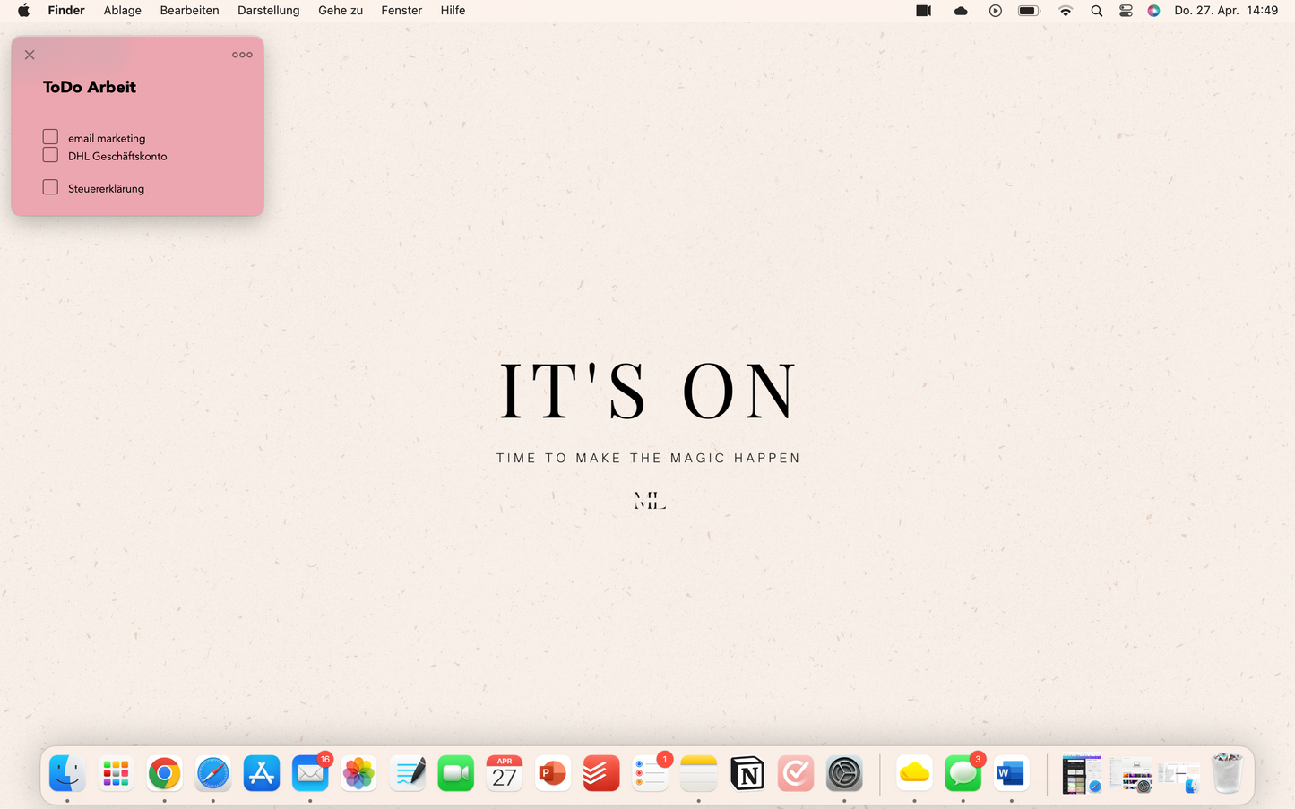Open Messages app in the dock

point(963,773)
